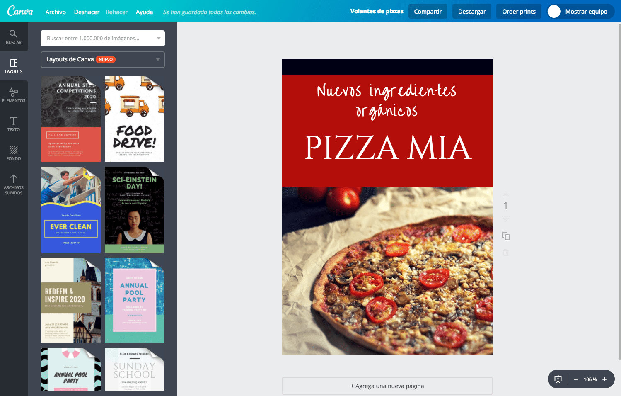Move page up with arrow above page number
621x396 pixels.
coord(505,194)
